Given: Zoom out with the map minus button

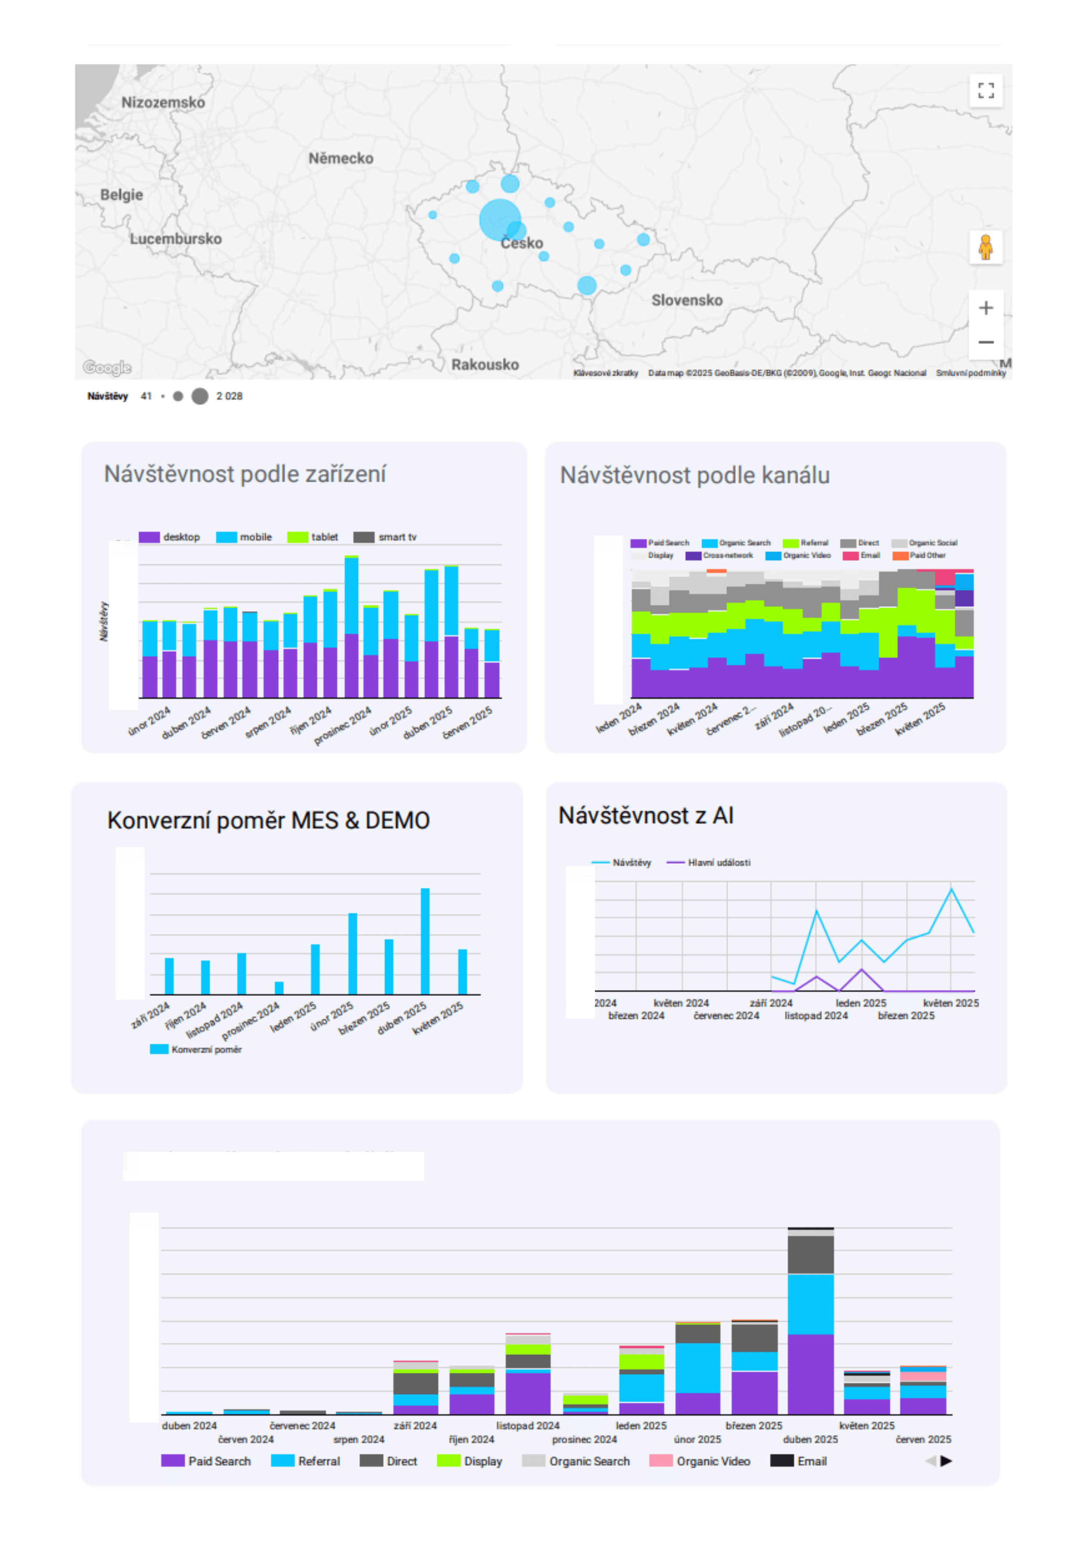Looking at the screenshot, I should (985, 342).
